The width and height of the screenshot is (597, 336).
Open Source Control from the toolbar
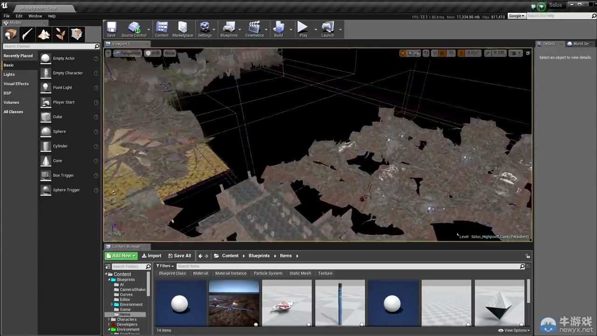coord(134,29)
